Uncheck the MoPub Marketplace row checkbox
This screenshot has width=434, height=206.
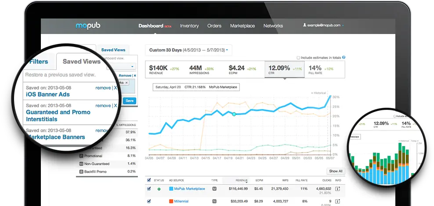point(149,188)
